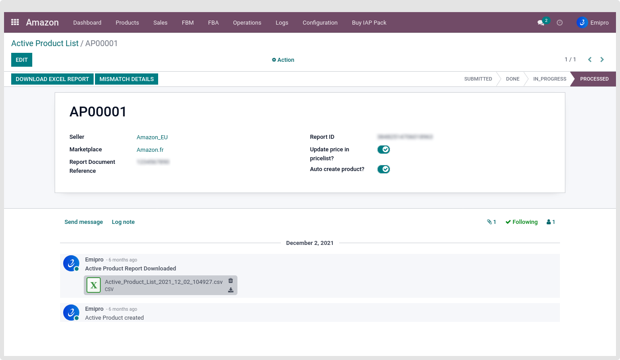Click the activities clock icon
620x360 pixels.
coord(560,22)
